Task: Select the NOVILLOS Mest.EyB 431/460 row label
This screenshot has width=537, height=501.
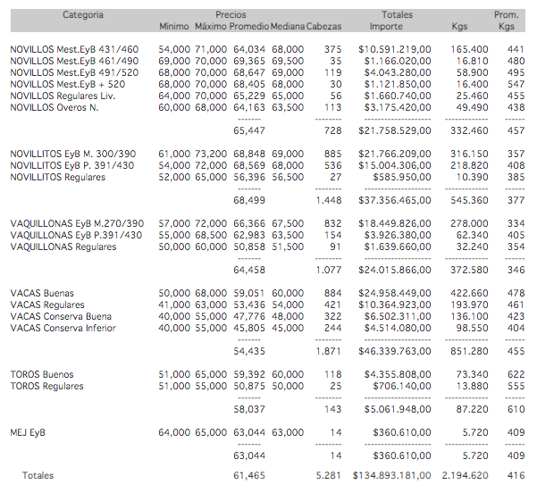Action: (74, 49)
